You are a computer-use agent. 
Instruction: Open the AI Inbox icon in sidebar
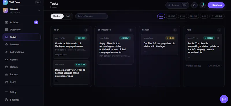(x=6, y=22)
